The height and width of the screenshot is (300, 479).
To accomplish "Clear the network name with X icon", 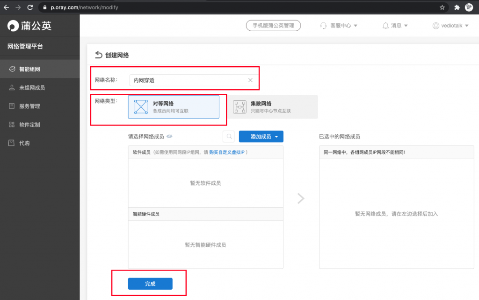I will [x=250, y=80].
